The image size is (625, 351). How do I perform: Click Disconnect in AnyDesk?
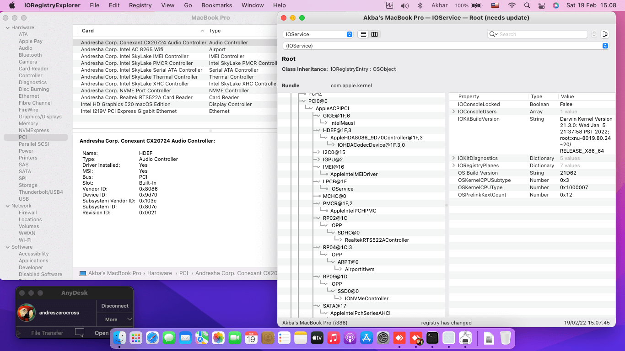click(x=115, y=306)
